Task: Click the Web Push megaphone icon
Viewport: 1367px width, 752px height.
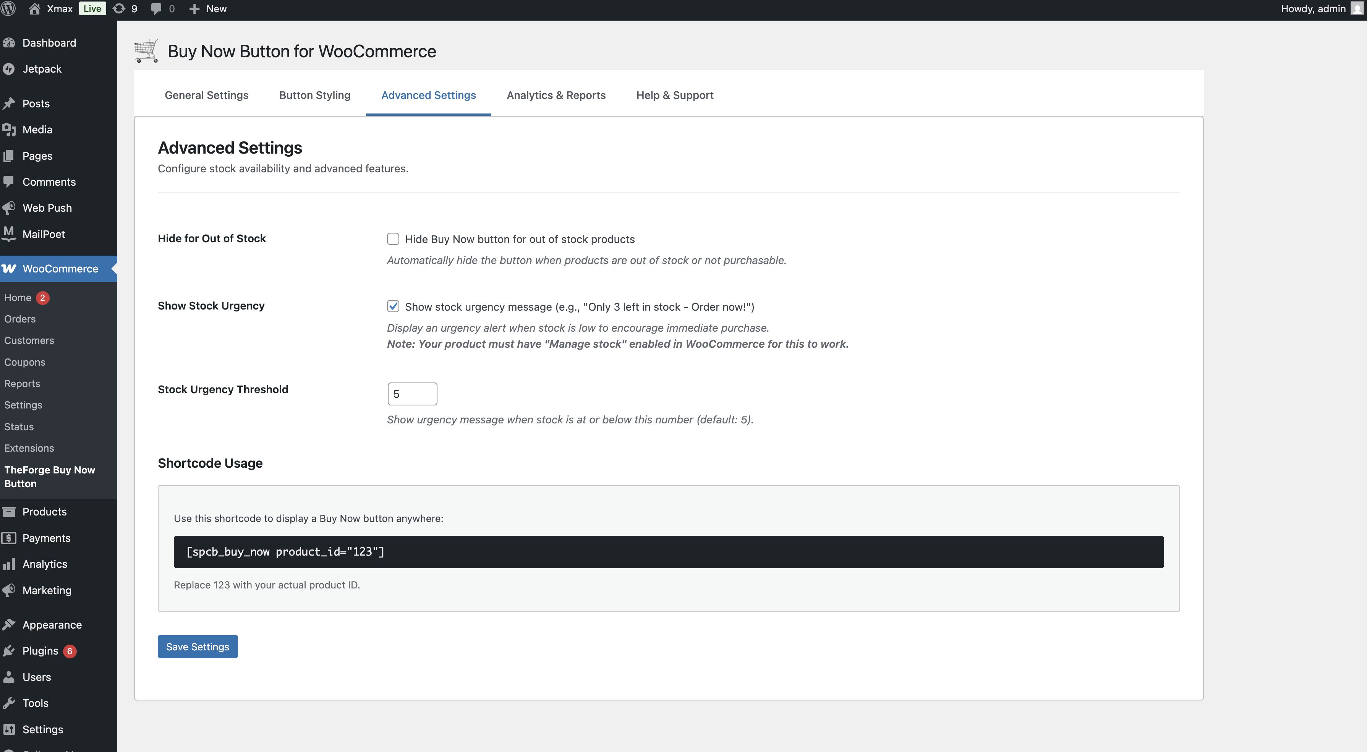Action: 9,207
